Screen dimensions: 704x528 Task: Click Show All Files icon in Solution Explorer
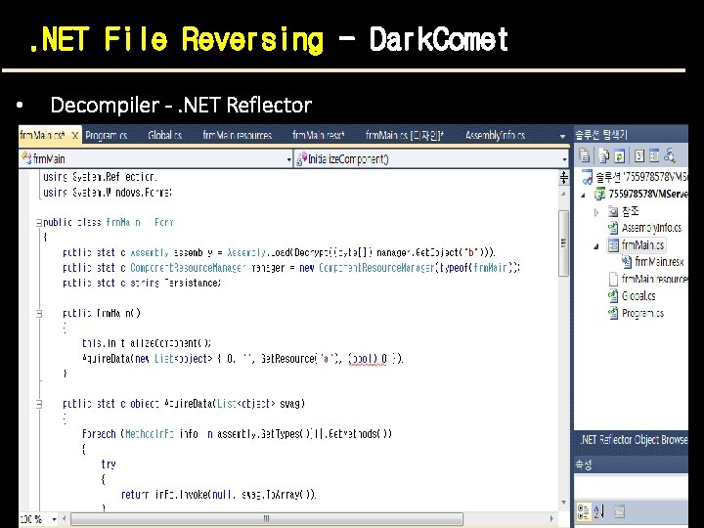point(603,155)
